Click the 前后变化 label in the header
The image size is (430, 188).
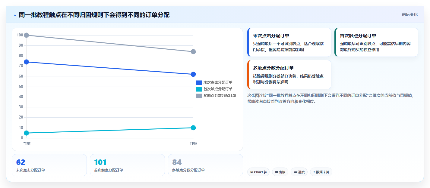point(409,14)
